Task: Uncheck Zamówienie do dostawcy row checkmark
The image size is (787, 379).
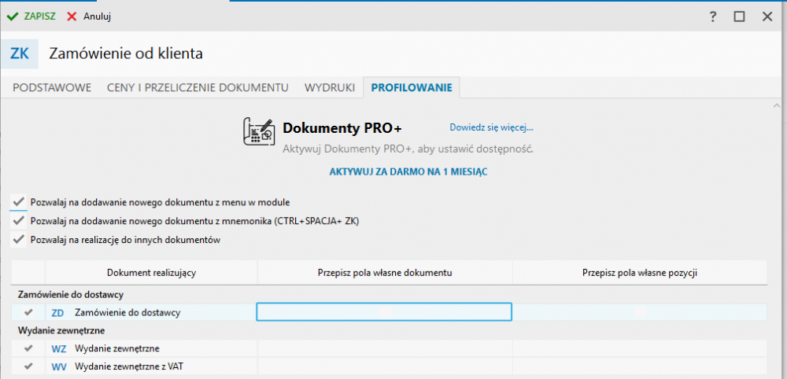Action: tap(29, 313)
